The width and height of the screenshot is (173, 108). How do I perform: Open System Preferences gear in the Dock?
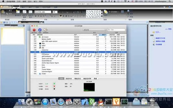[77, 102]
